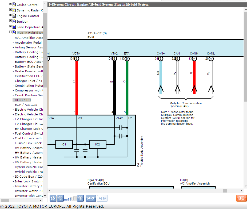Click the disabled double-chevron navigation icon
This screenshot has height=209, width=247.
click(x=102, y=198)
